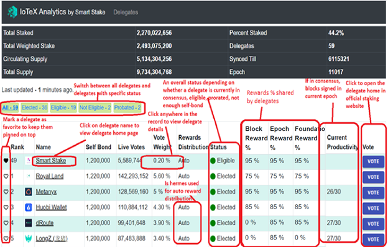Screen dimensions: 388x247
Task: Click Total Weighted Stake value 2,493,075,200
Action: click(x=154, y=46)
